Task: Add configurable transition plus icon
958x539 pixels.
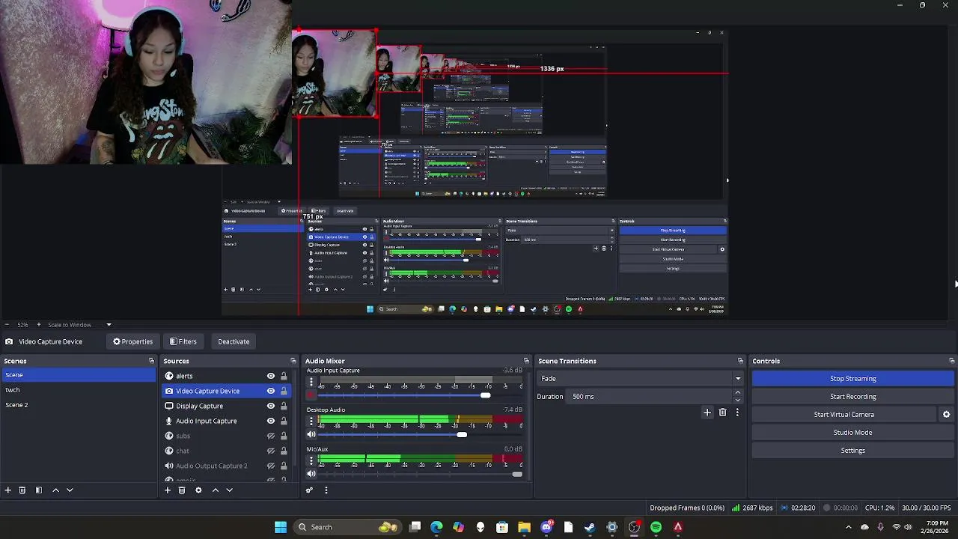Action: click(707, 412)
